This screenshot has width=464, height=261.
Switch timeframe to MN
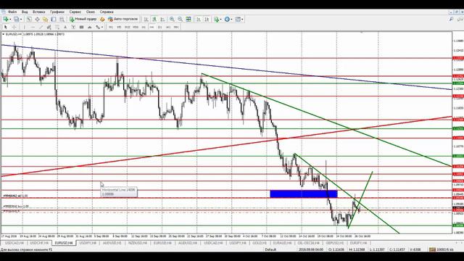coord(176,27)
